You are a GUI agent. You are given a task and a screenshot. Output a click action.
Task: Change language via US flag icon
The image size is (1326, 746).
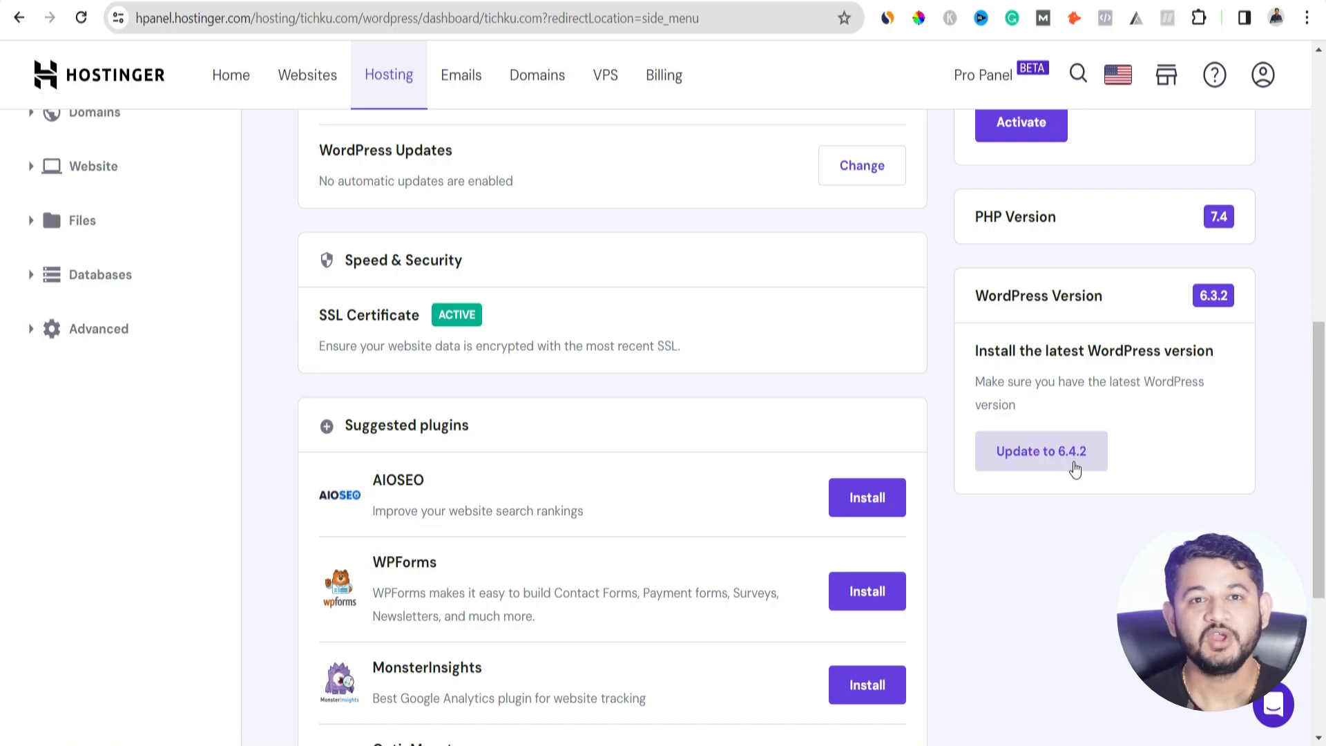coord(1117,75)
